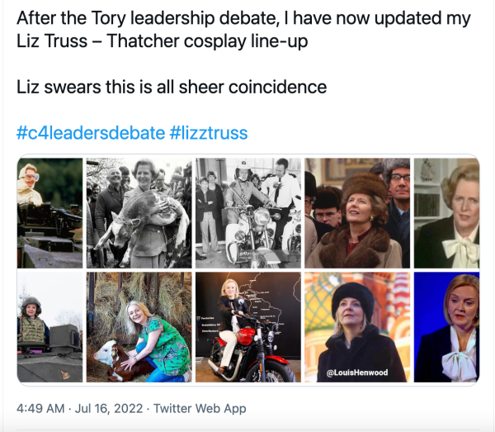Image resolution: width=495 pixels, height=432 pixels.
Task: Open top-row white bow blouse bookshelf photo
Action: pyautogui.click(x=446, y=212)
